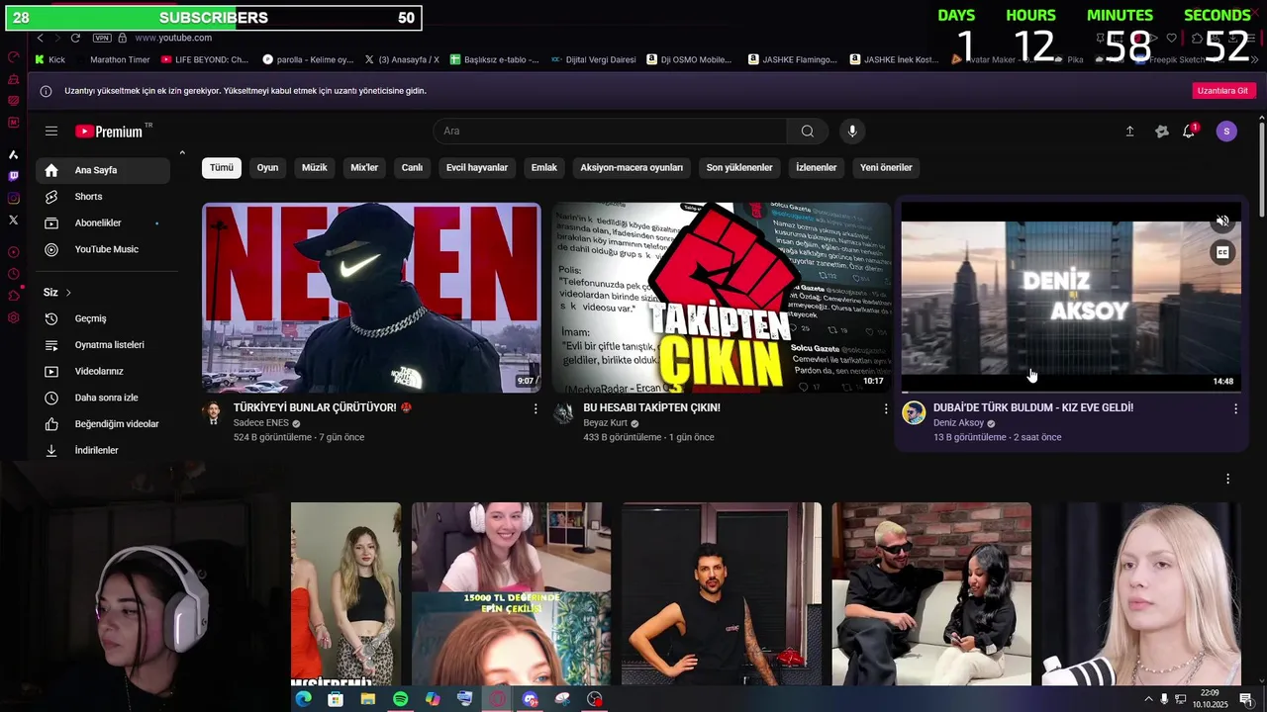
Task: Select the Müzik filter chip
Action: 314,167
